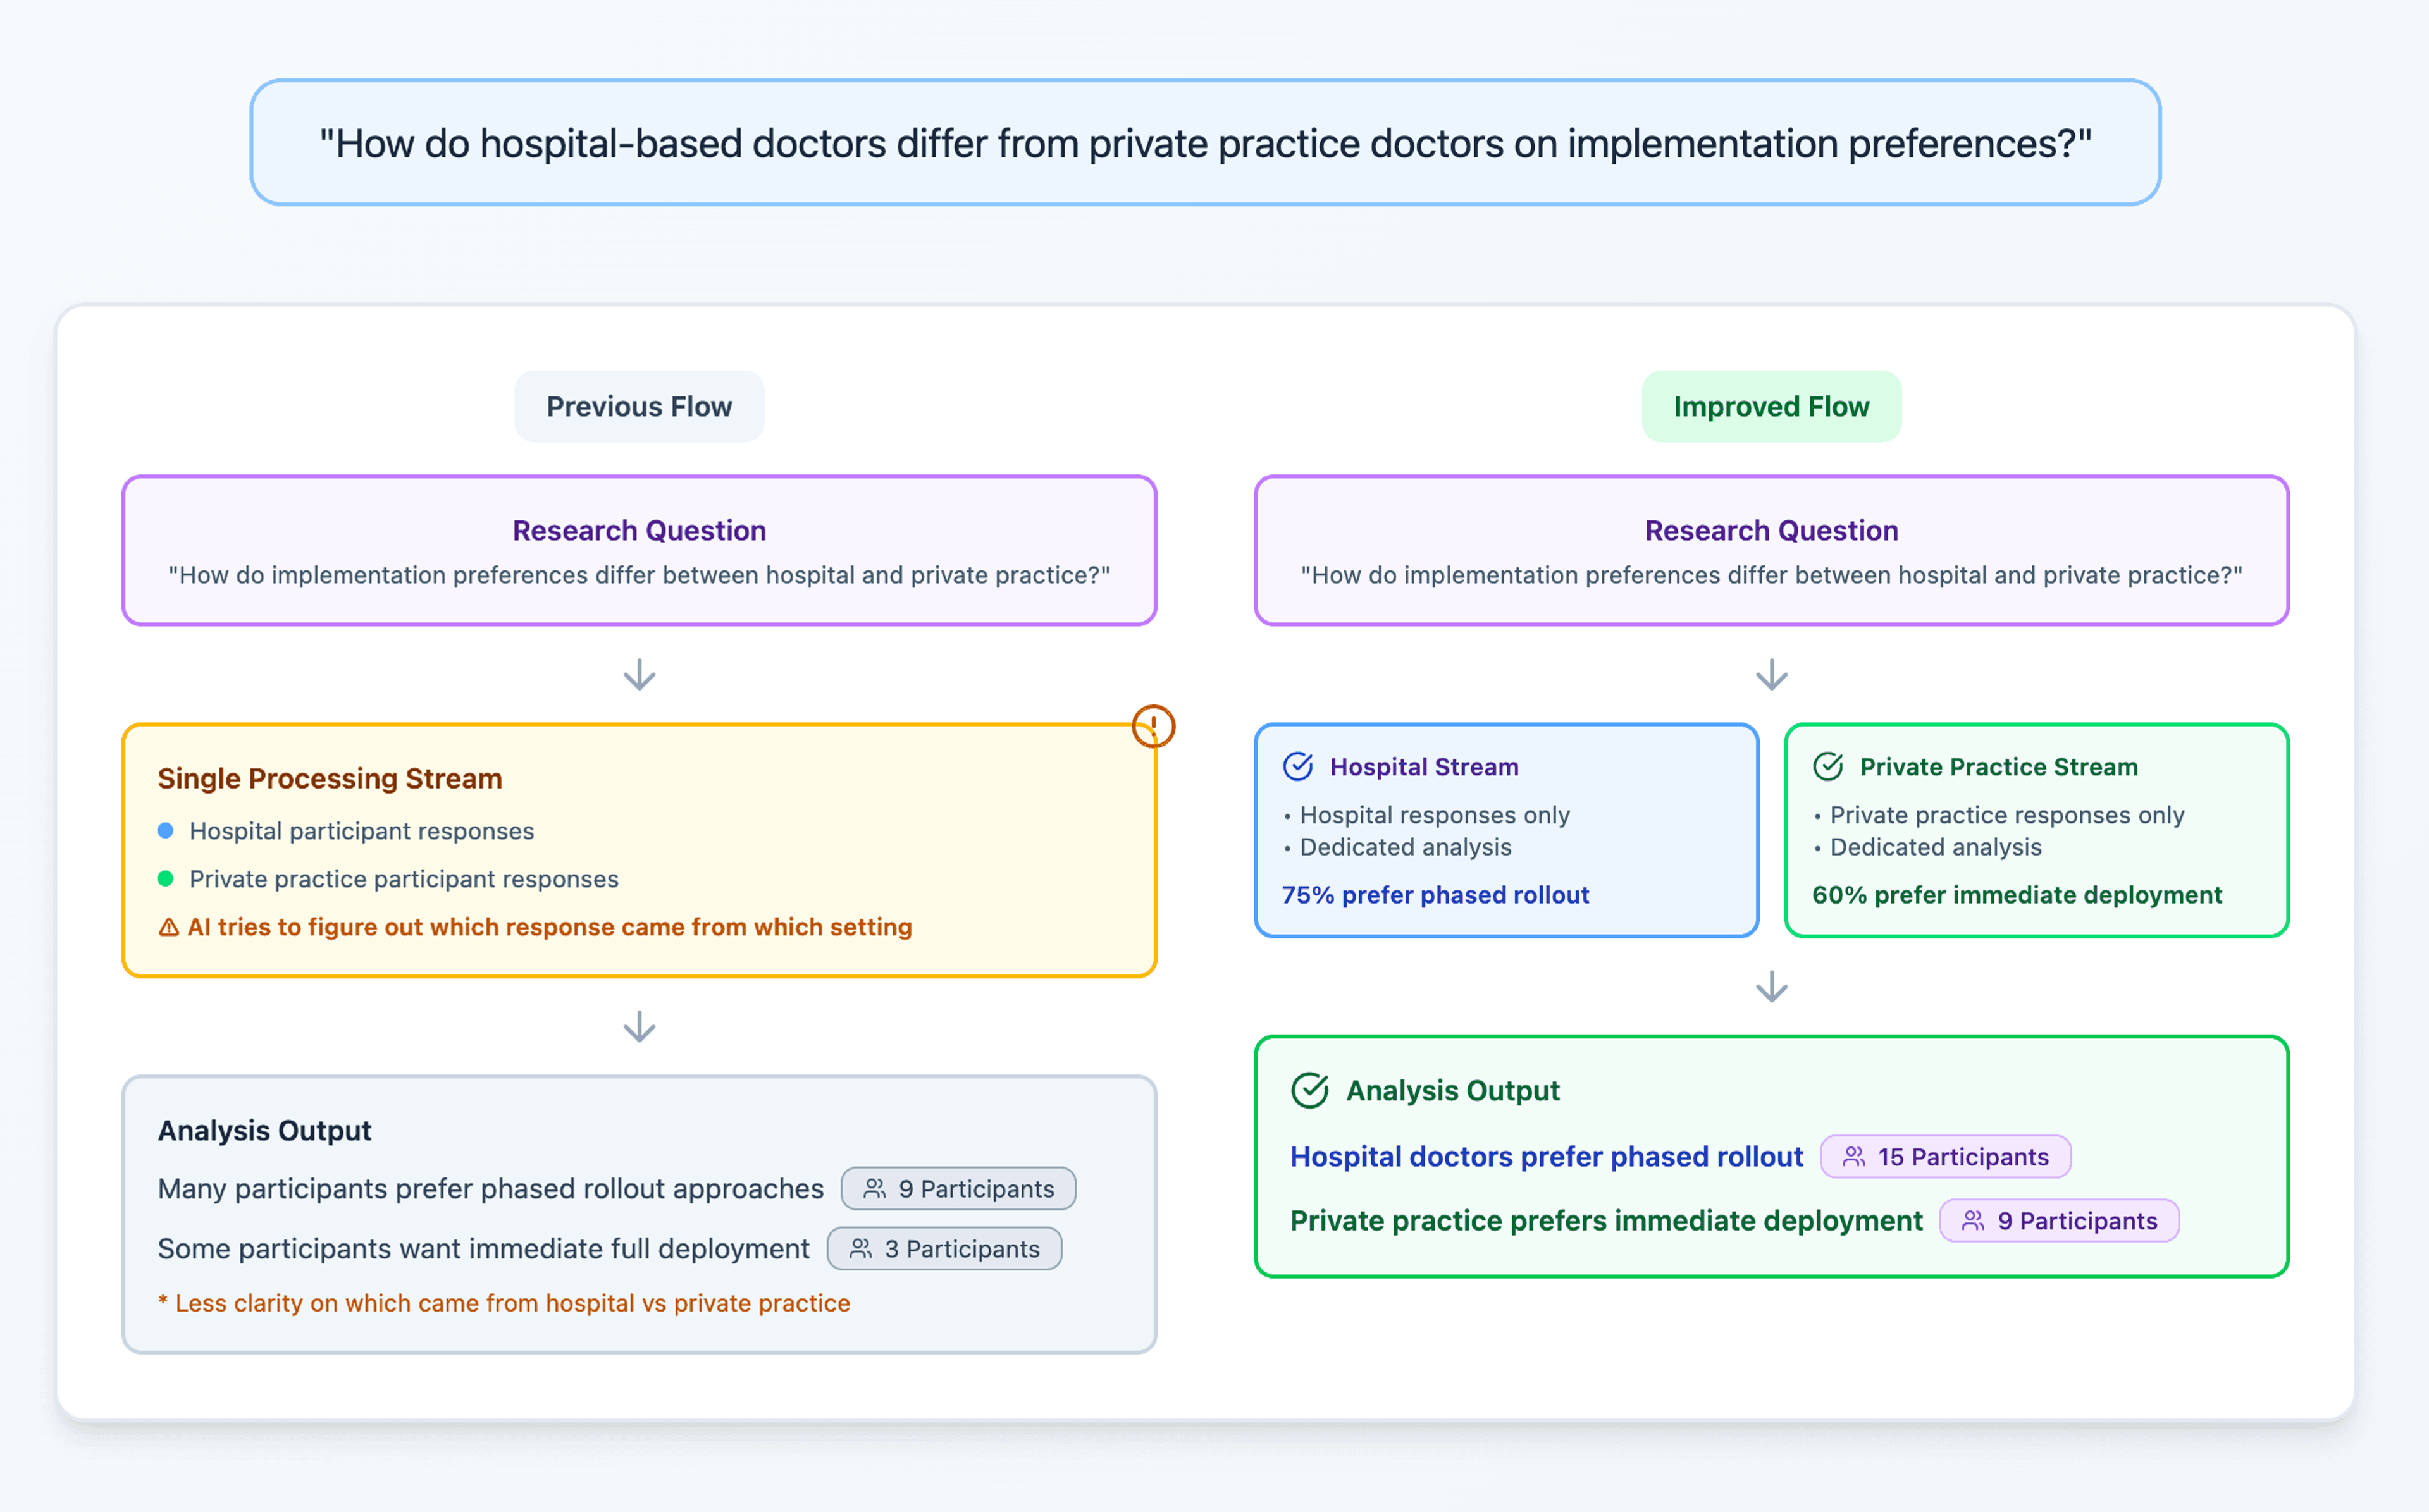Open the 15 Participants badge
This screenshot has width=2429, height=1512.
tap(1945, 1157)
